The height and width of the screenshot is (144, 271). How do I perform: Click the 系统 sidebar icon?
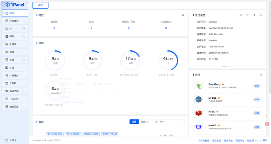[7, 60]
